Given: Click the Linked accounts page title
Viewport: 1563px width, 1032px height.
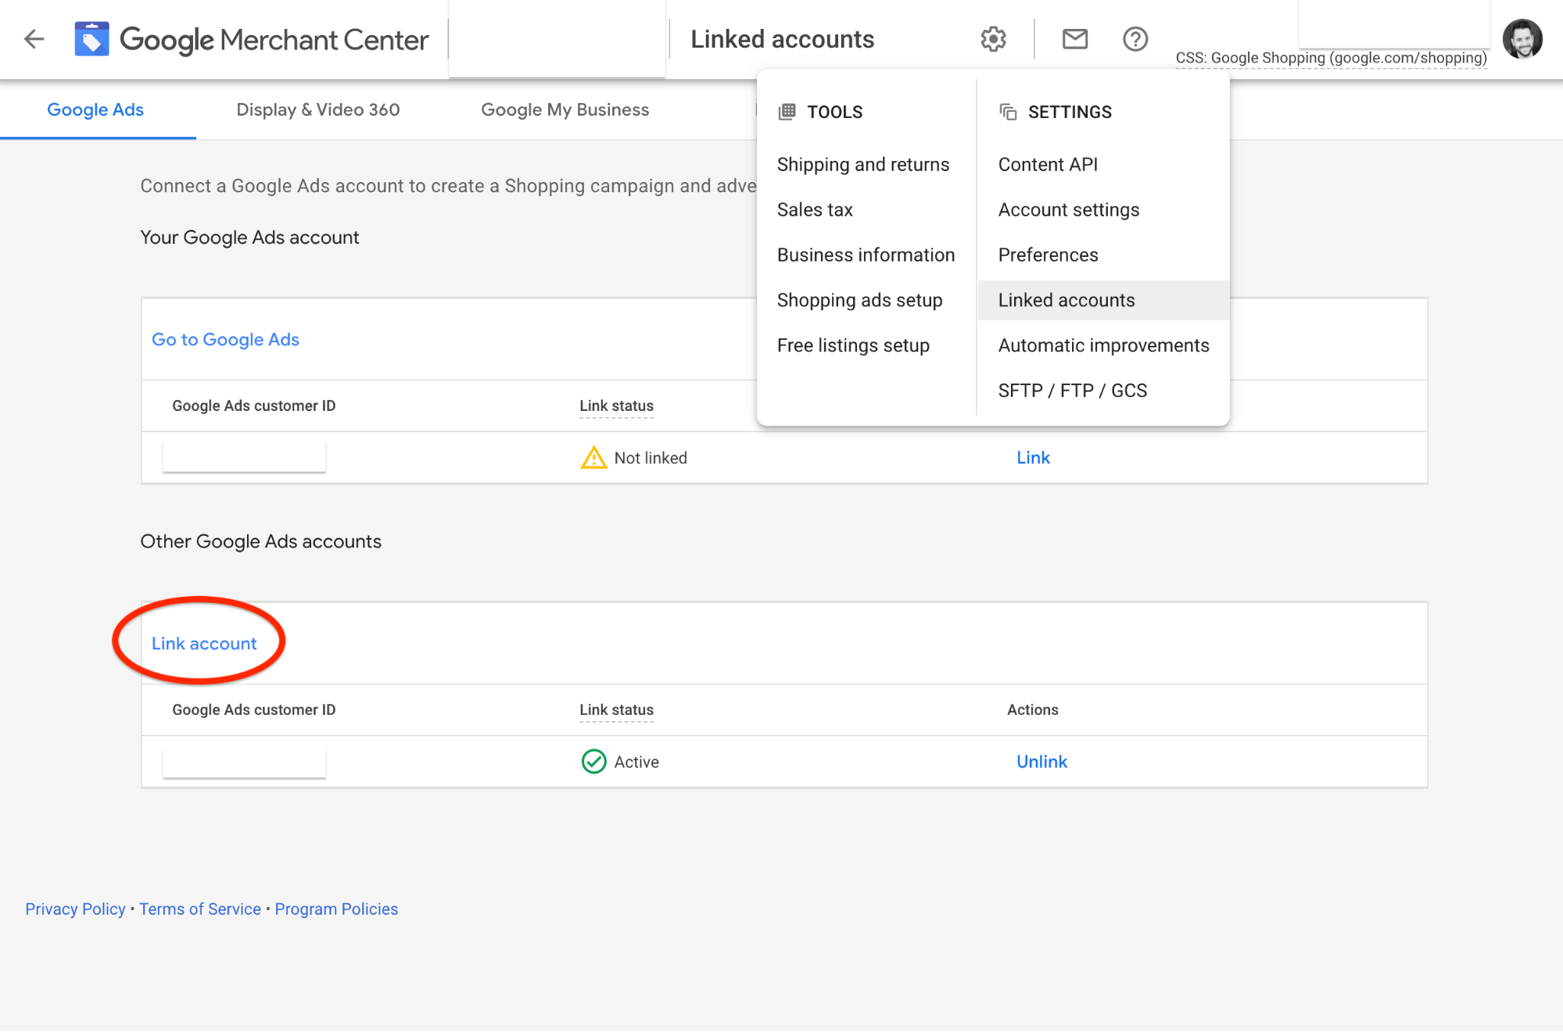Looking at the screenshot, I should click(x=782, y=39).
